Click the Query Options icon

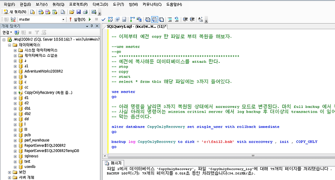tap(117, 20)
